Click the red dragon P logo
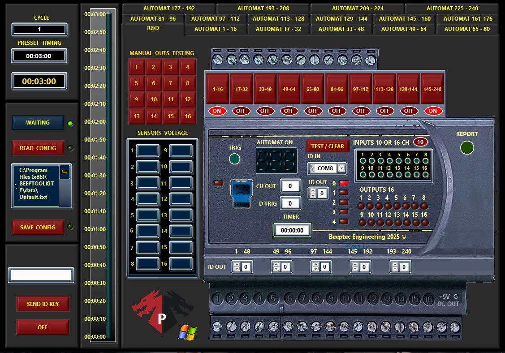This screenshot has width=505, height=353. click(162, 311)
